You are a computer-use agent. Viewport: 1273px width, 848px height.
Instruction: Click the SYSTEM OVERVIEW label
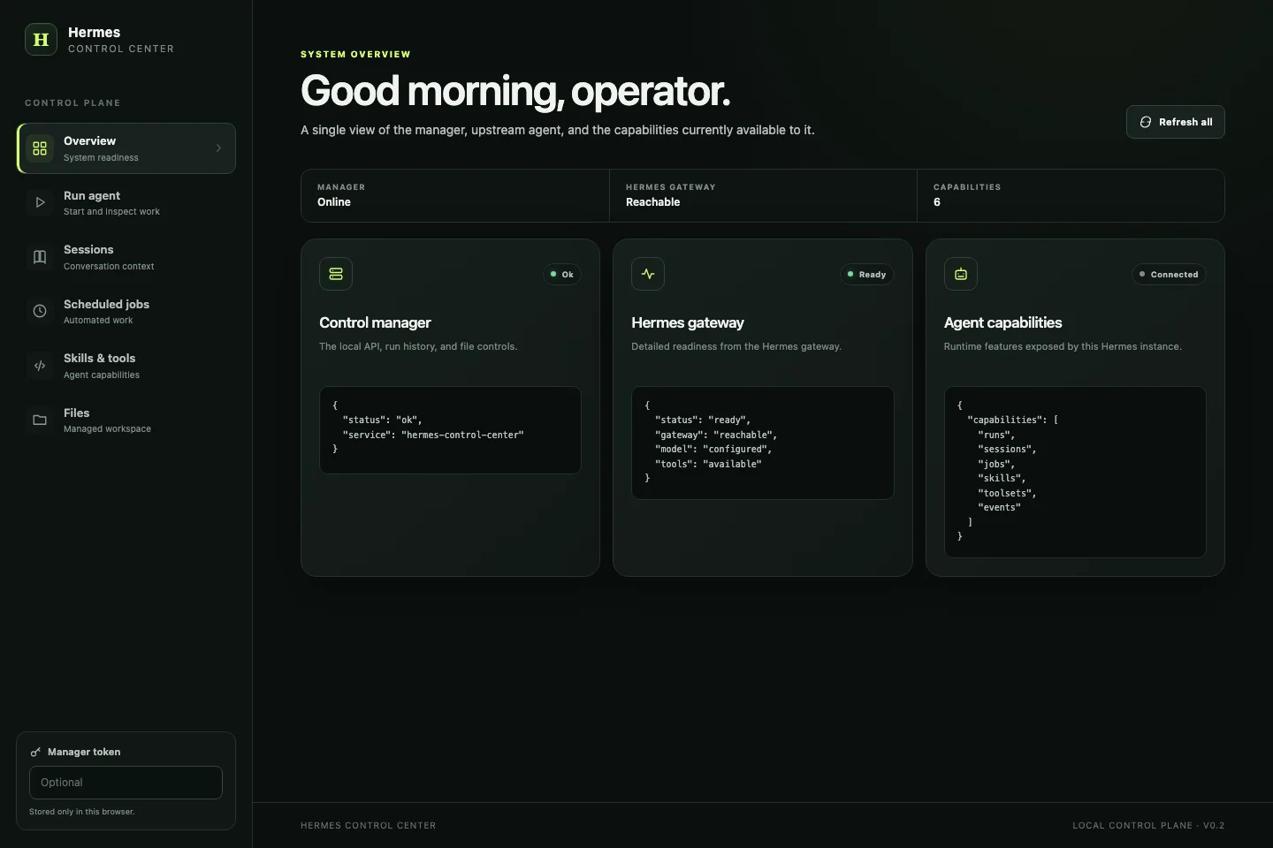coord(355,54)
